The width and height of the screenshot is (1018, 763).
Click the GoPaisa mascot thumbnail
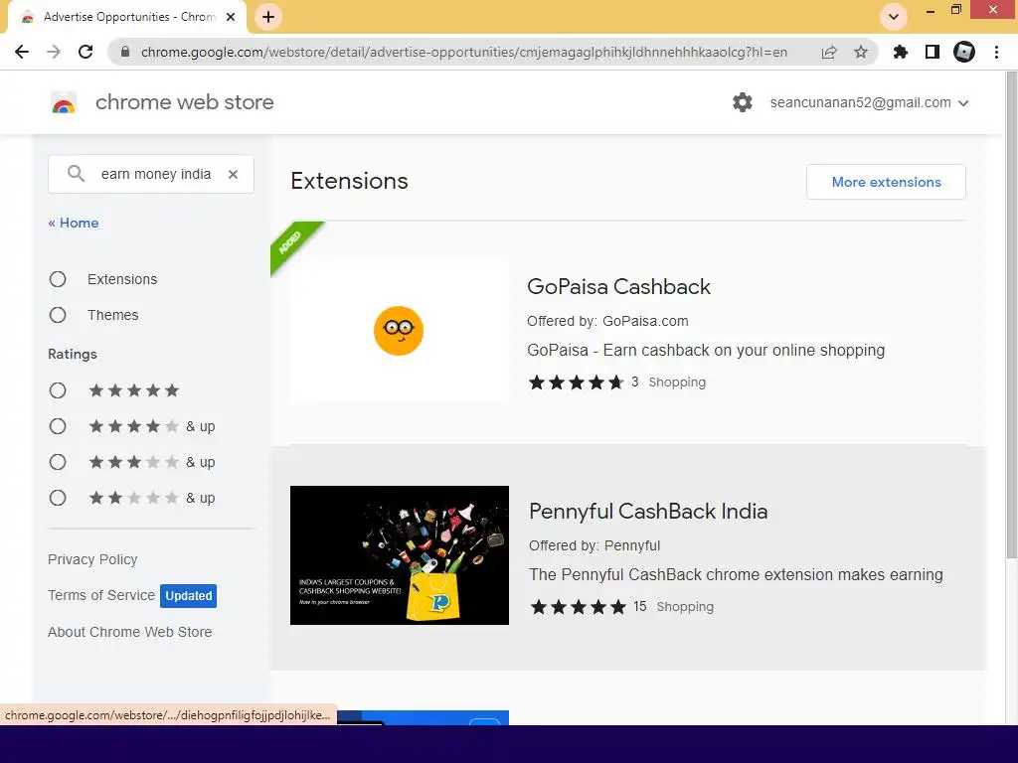point(399,331)
